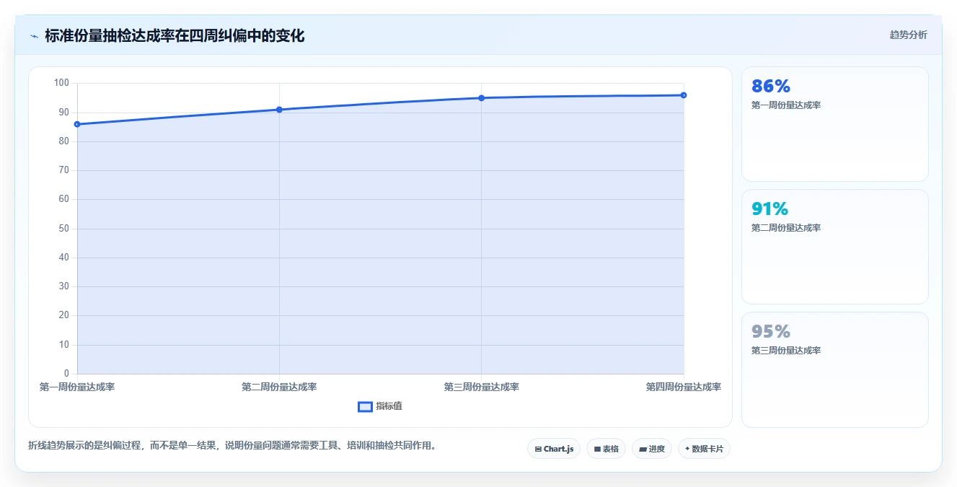
Task: Click the 第三周 data point on the line
Action: pos(481,98)
